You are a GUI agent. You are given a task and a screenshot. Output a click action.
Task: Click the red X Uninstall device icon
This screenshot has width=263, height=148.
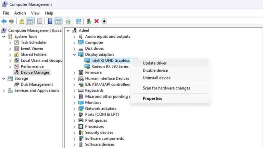[97, 21]
